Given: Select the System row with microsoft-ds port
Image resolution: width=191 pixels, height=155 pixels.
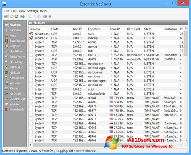Looking at the screenshot, I should (106, 93).
